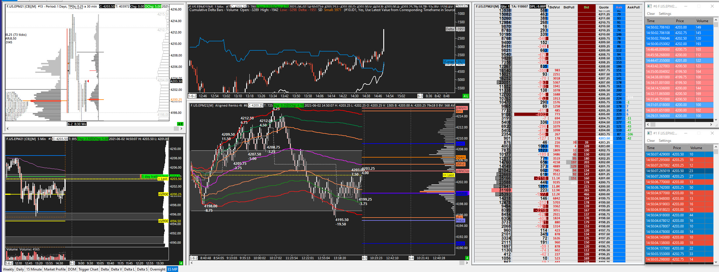
Task: Click Clear in the #1 time and sales window
Action: point(651,141)
